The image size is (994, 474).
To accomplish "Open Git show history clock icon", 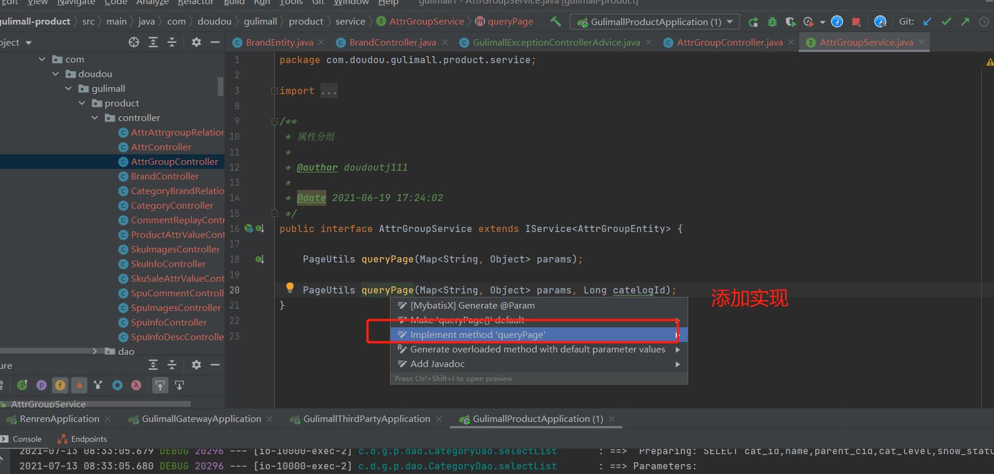I will [984, 22].
